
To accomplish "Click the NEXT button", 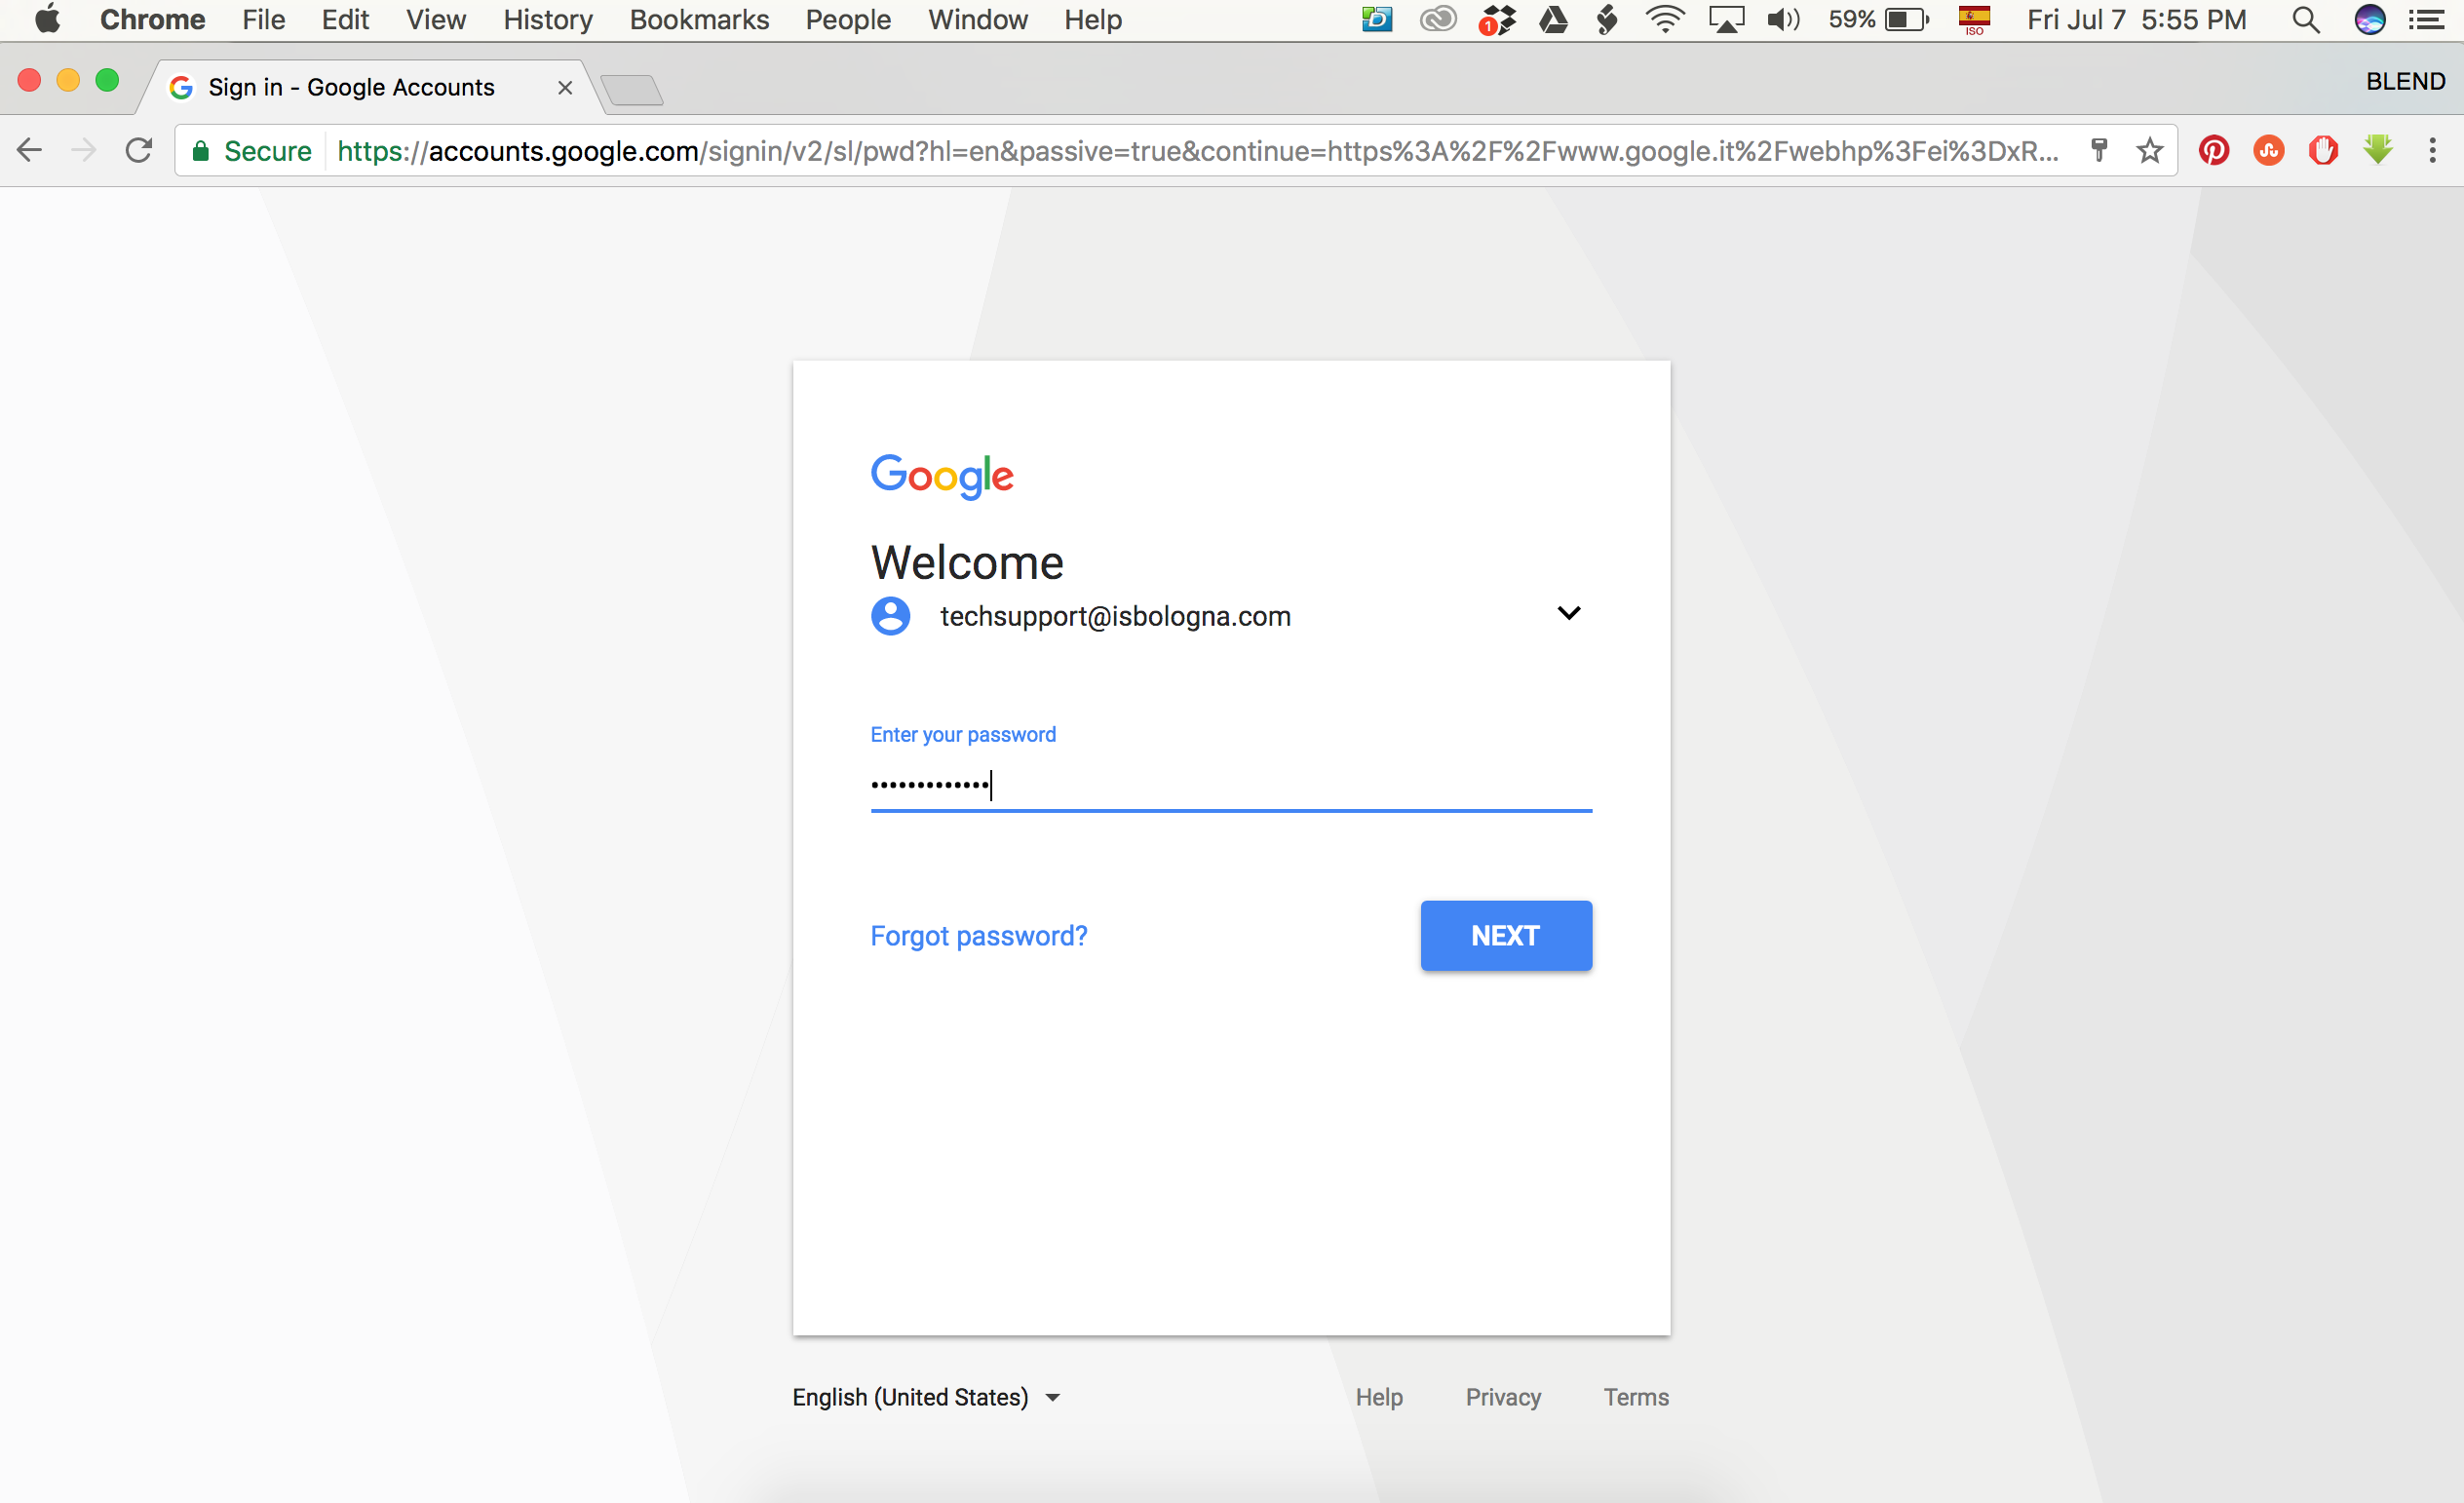I will pos(1506,935).
